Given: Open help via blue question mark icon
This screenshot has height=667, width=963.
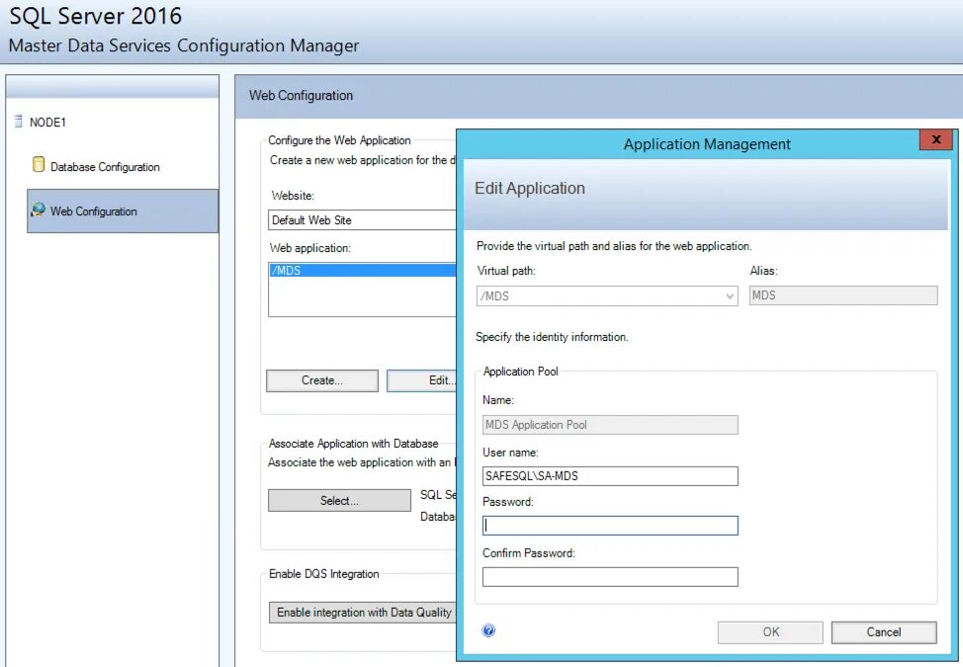Looking at the screenshot, I should point(488,630).
